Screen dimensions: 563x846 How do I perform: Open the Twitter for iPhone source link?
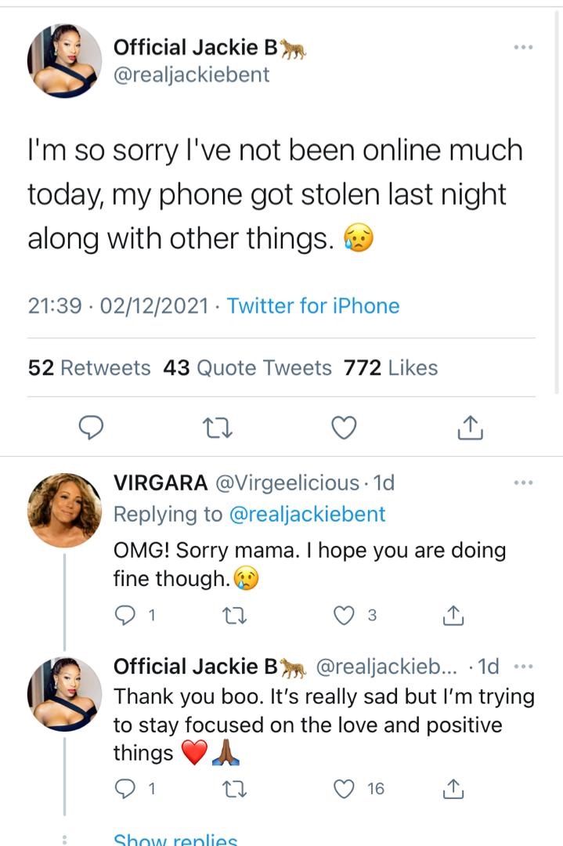click(x=313, y=305)
